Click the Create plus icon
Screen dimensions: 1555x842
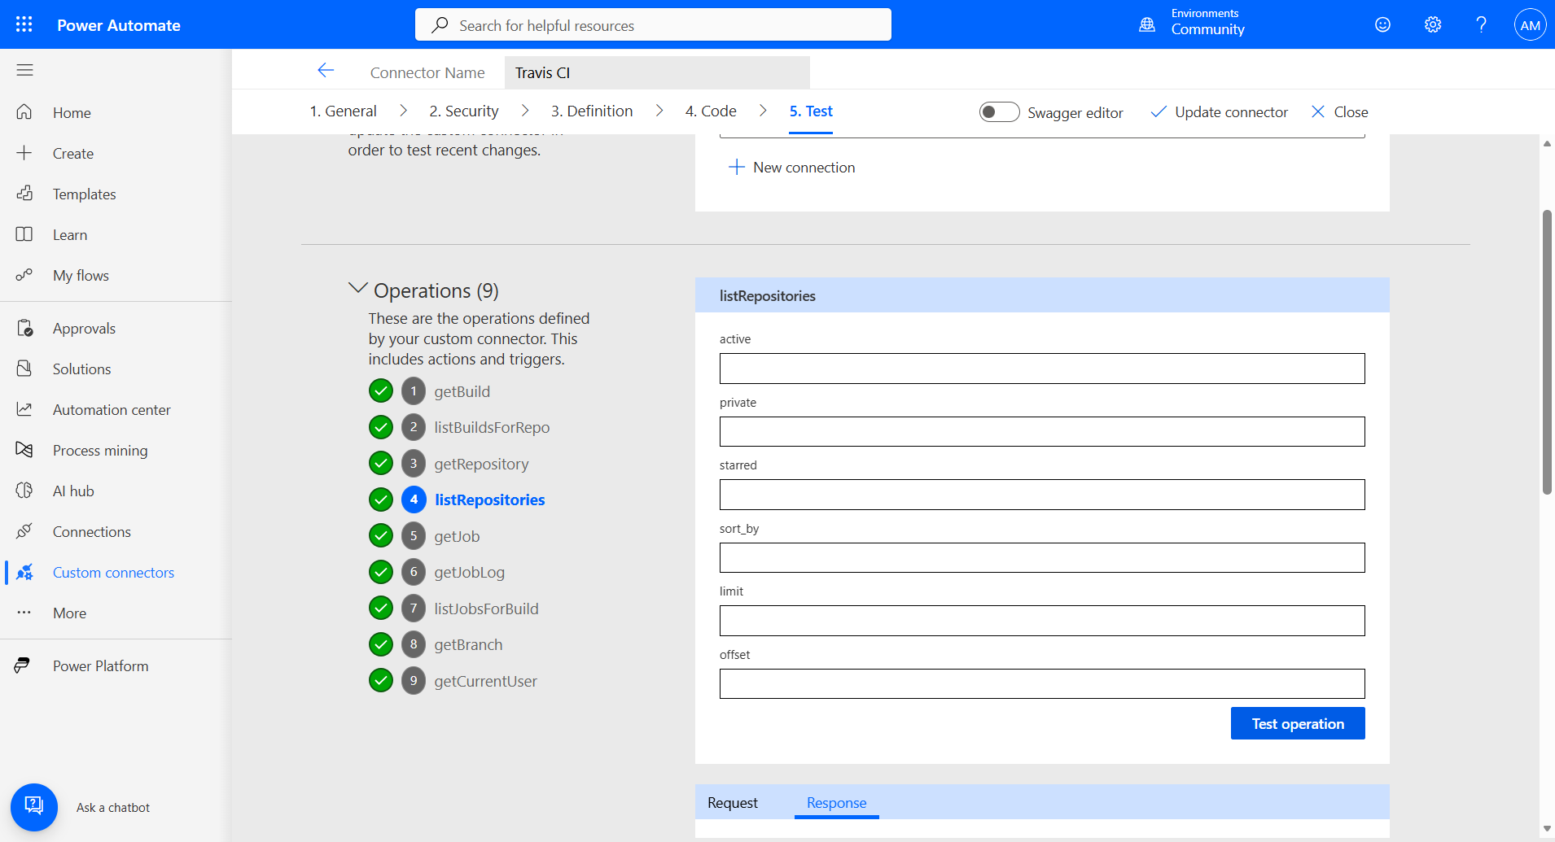coord(24,153)
